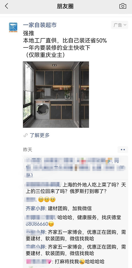Tap the back arrow icon

[x=7, y=6]
